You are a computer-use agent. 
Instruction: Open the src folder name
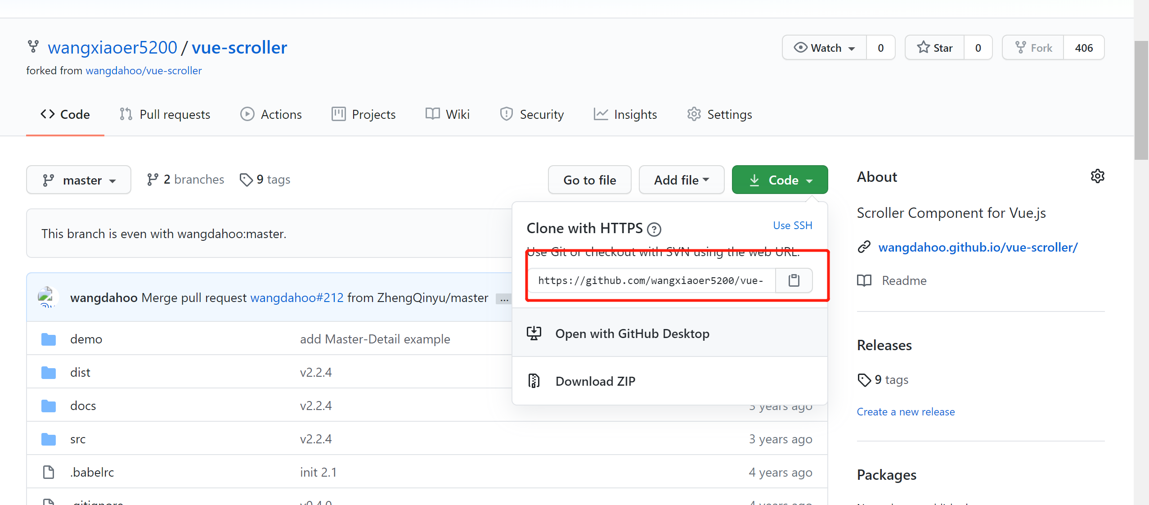[x=78, y=439]
